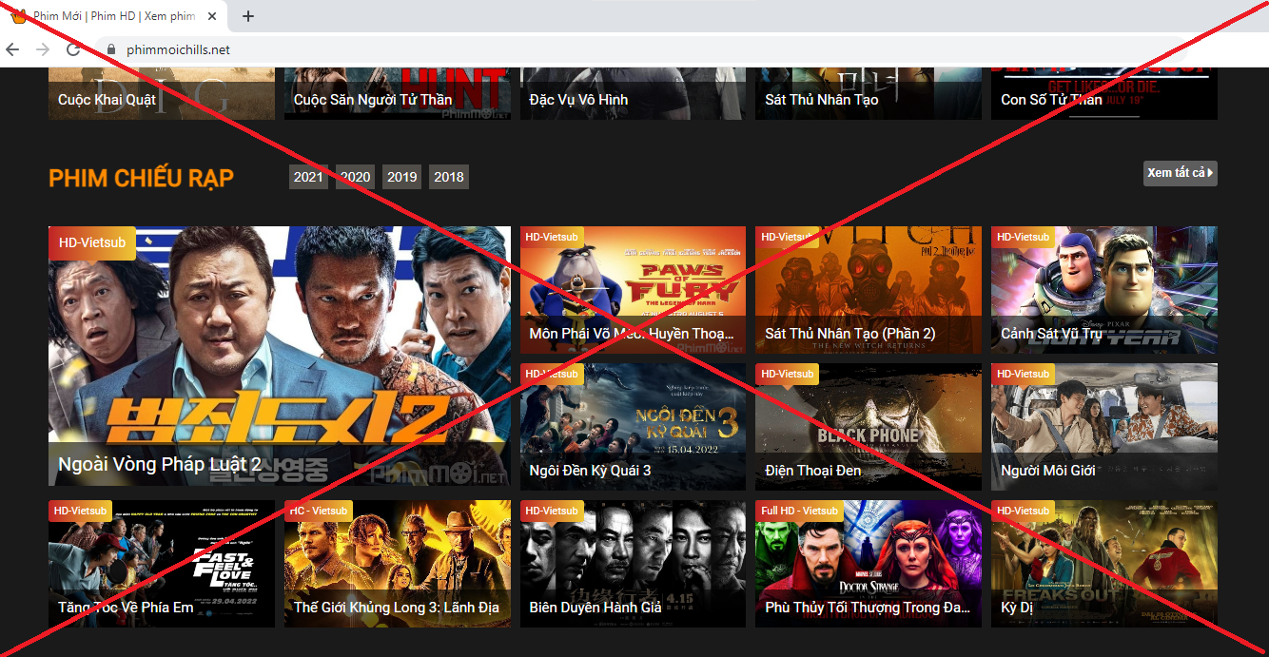Open Phù Thủy Tối Thượng movie thumbnail

click(869, 564)
